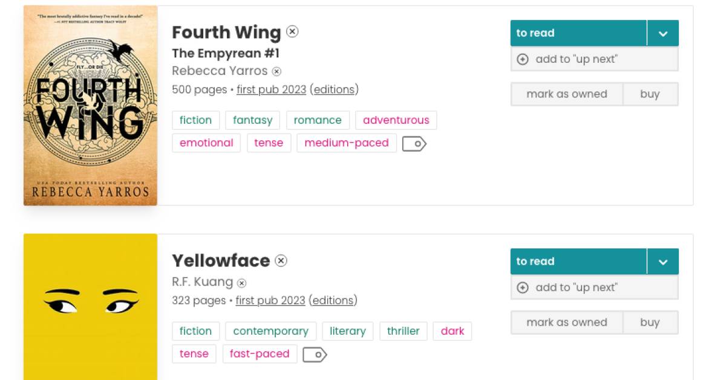Click the tag icon under Yellowface
This screenshot has width=726, height=380.
[x=315, y=355]
